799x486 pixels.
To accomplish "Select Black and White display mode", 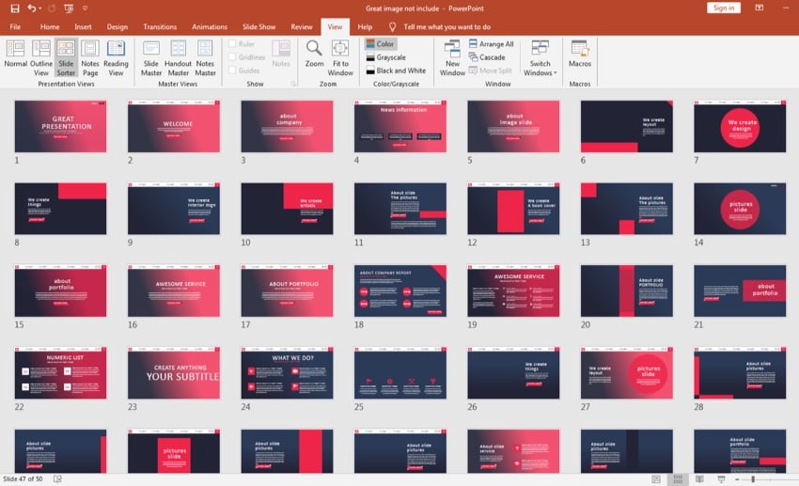I will point(395,71).
